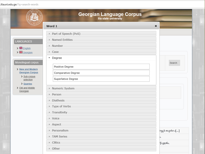Open Sub-corpus selection link
This screenshot has height=154, width=205.
pos(29,78)
